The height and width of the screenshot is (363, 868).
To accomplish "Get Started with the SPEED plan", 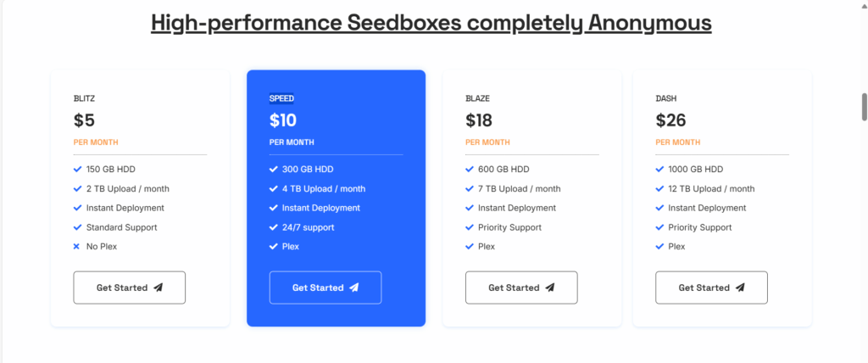I will (325, 288).
